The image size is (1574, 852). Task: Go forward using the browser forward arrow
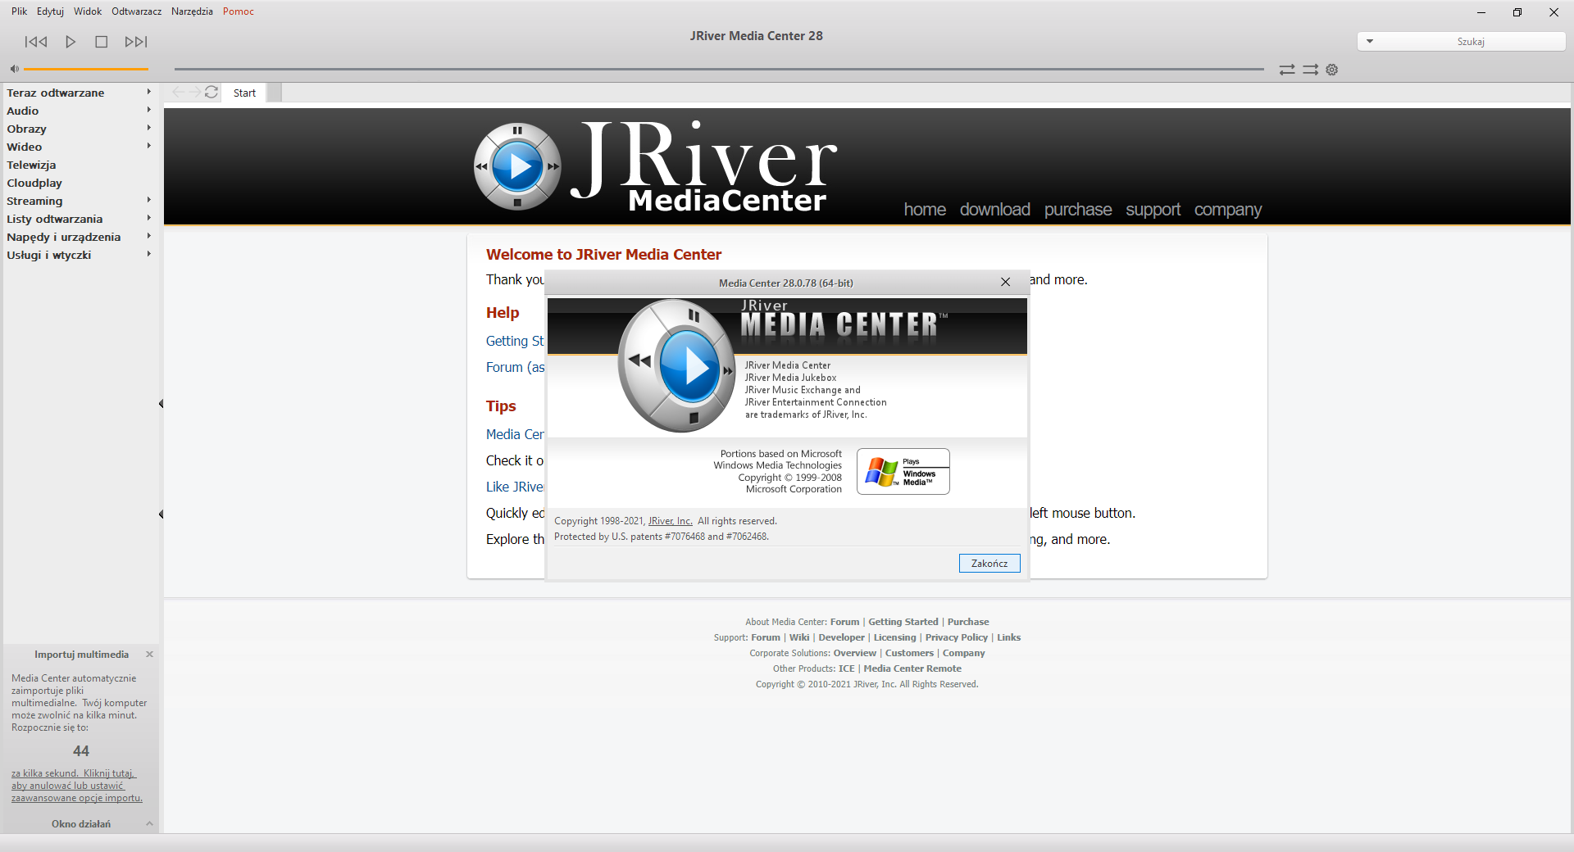(194, 92)
